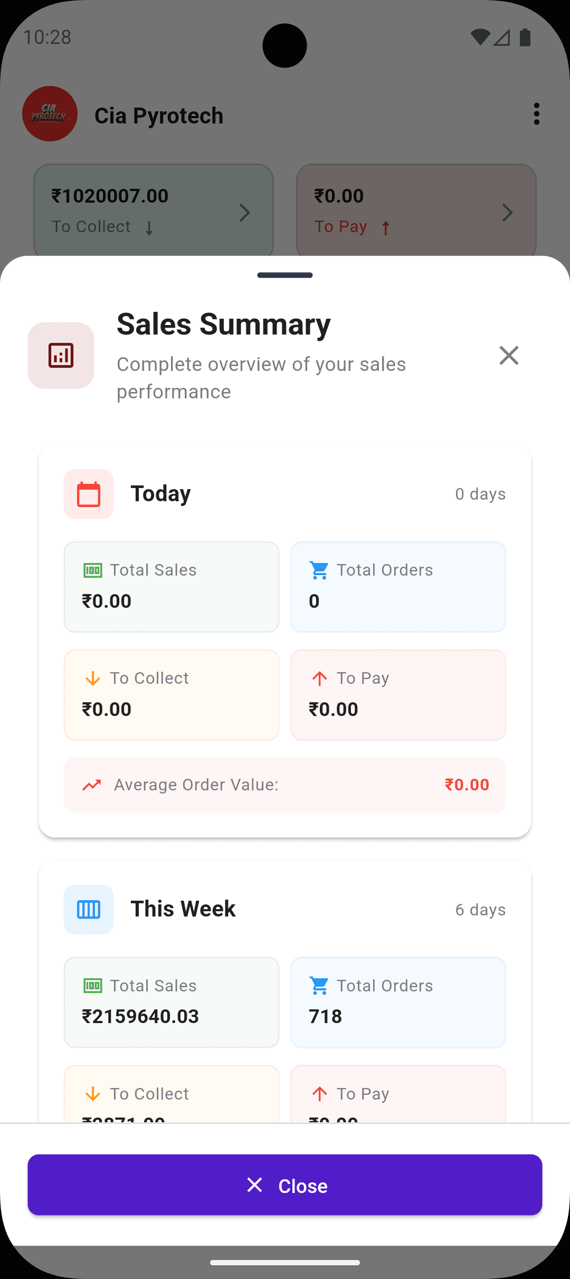The height and width of the screenshot is (1279, 570).
Task: Open the three-dot overflow menu
Action: [x=537, y=114]
